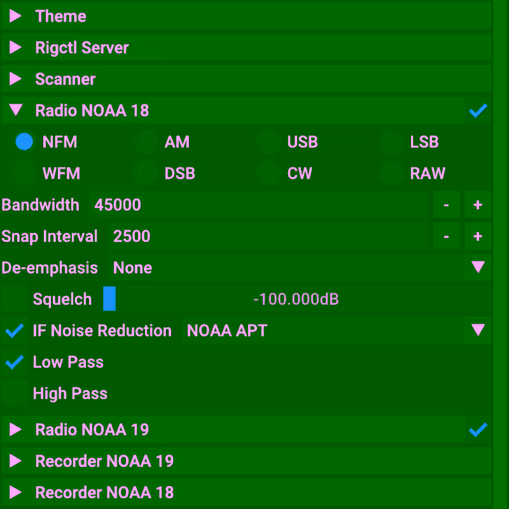Enable the High Pass filter checkbox
The image size is (509, 509).
coord(14,393)
